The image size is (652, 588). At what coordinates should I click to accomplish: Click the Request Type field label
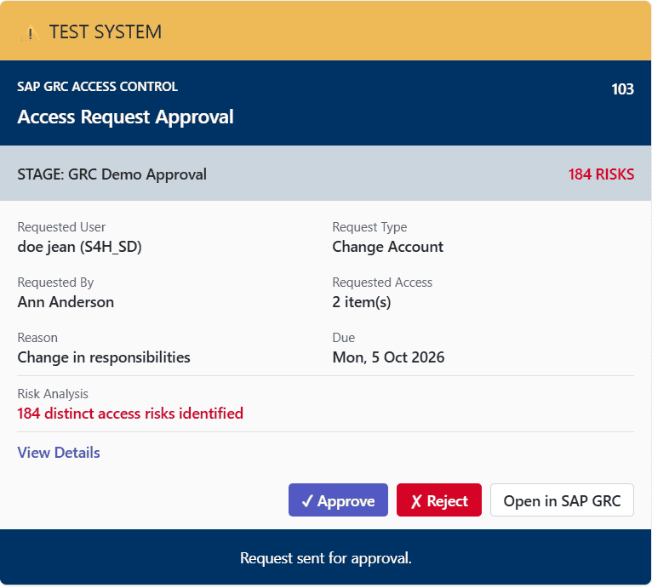369,227
